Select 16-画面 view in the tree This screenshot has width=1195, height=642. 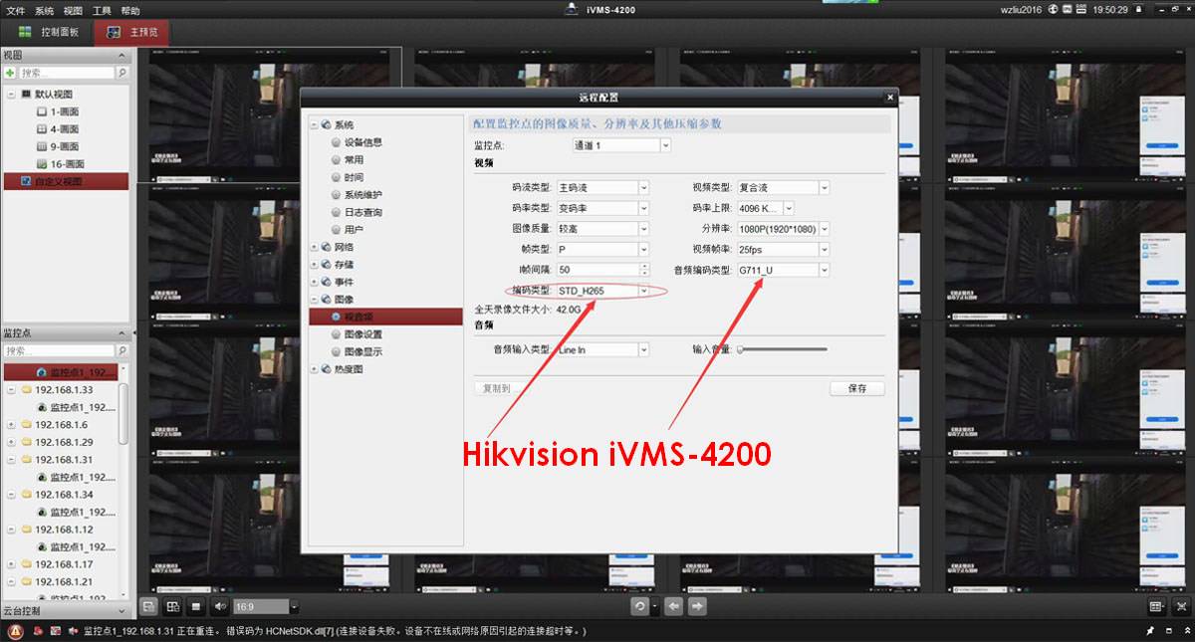(x=67, y=163)
